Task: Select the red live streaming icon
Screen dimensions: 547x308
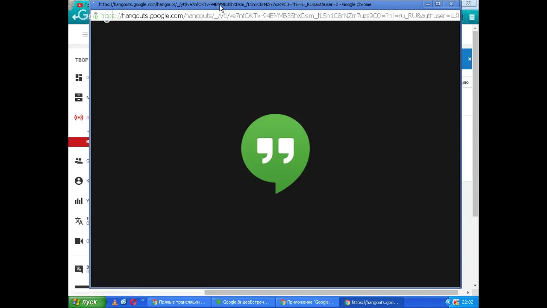Action: [x=79, y=118]
